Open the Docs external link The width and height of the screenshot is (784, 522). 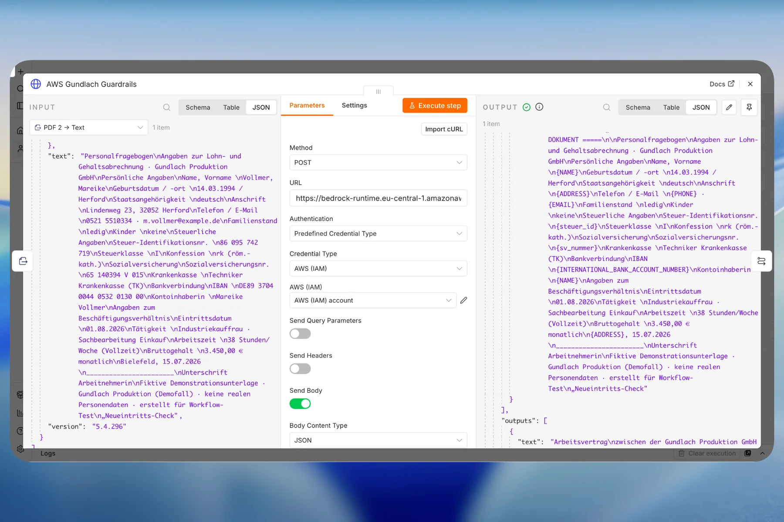point(722,84)
